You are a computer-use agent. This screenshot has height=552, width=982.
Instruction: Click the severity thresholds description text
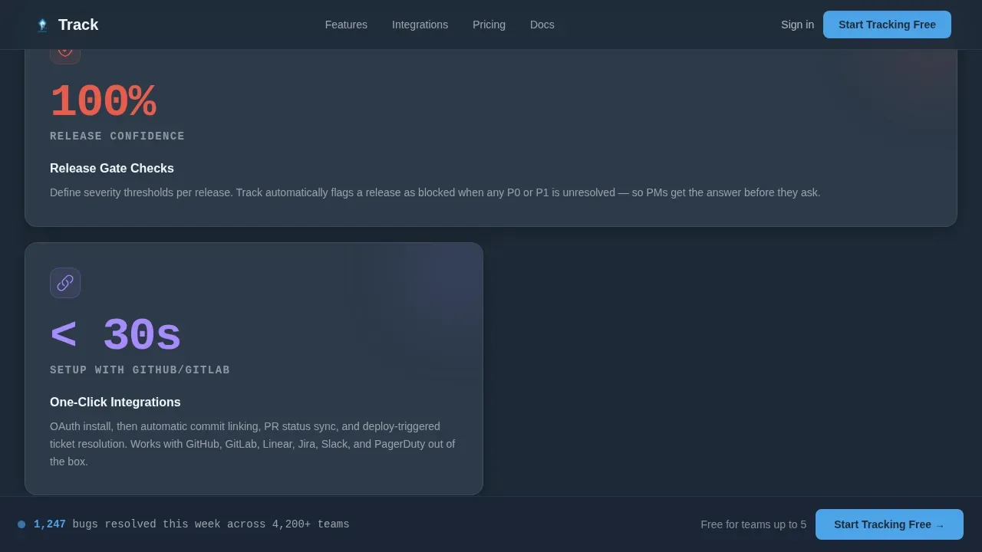(x=435, y=192)
